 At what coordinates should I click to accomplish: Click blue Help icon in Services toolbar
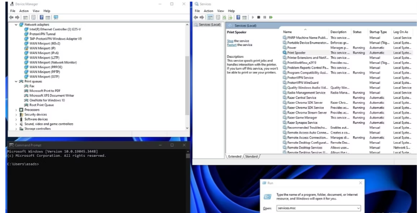[x=238, y=17]
